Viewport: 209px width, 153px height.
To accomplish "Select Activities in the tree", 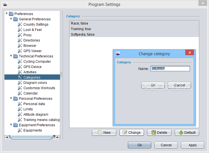I will click(x=30, y=72).
